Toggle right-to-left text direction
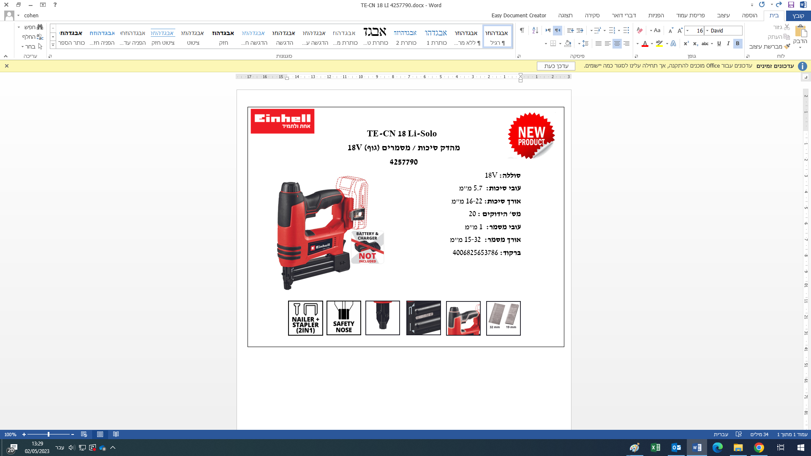Viewport: 811px width, 456px height. pos(558,30)
